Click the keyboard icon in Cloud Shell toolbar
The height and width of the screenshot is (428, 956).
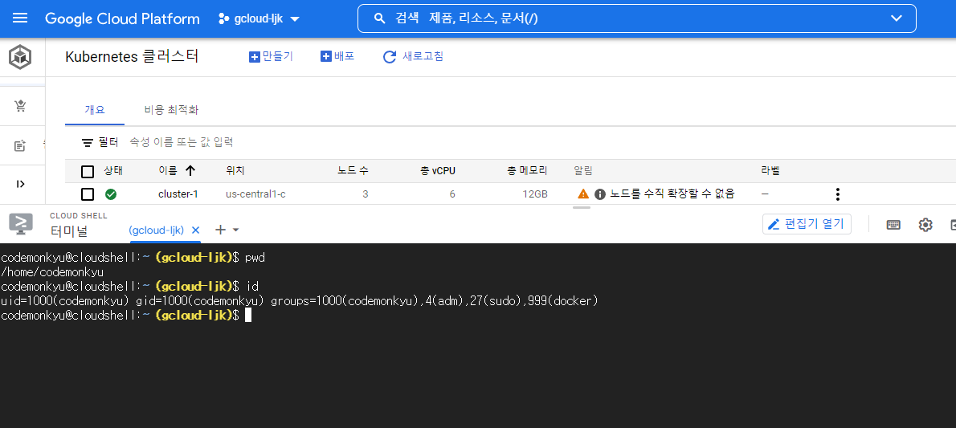point(893,224)
